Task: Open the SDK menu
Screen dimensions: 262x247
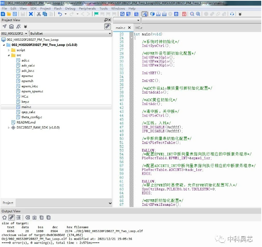Action: click(34, 8)
